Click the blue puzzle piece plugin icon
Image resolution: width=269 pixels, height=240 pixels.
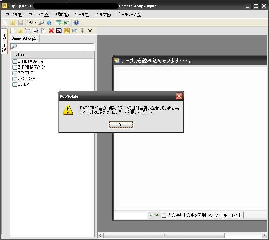[49, 23]
